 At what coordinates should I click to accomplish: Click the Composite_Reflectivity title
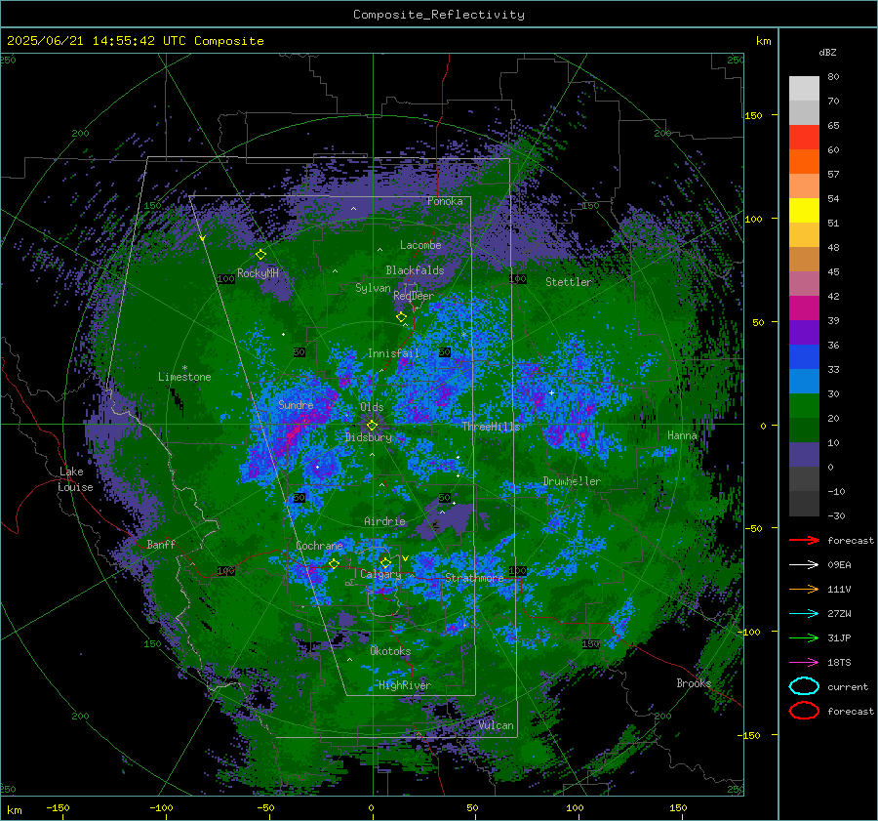click(x=438, y=15)
